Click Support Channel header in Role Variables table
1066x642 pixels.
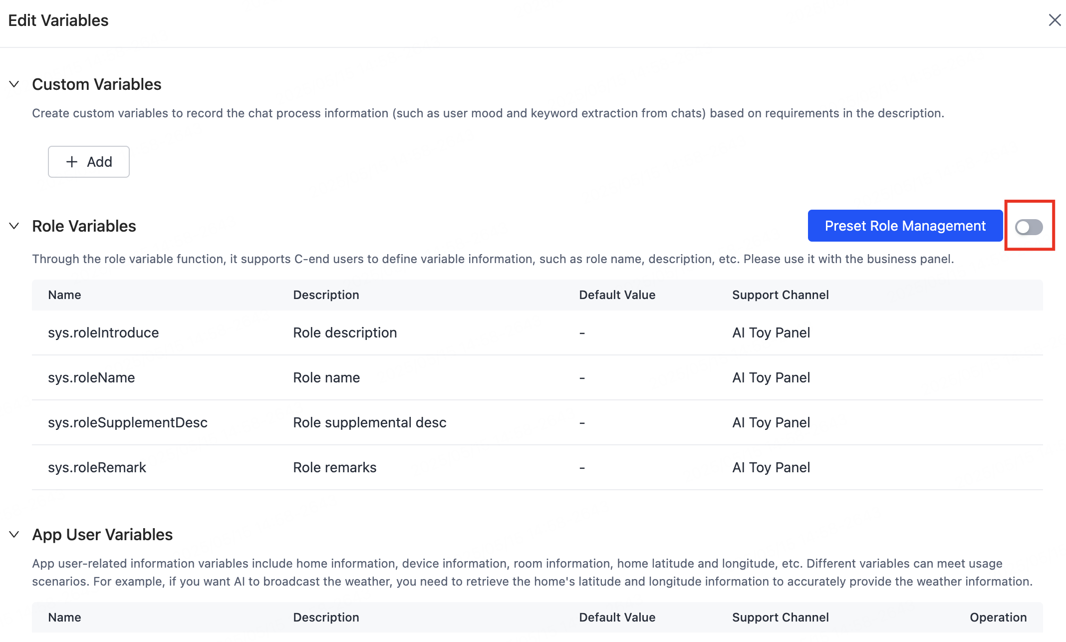click(x=780, y=295)
